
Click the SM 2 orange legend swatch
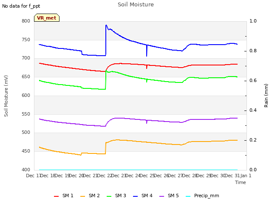[x=83, y=196]
